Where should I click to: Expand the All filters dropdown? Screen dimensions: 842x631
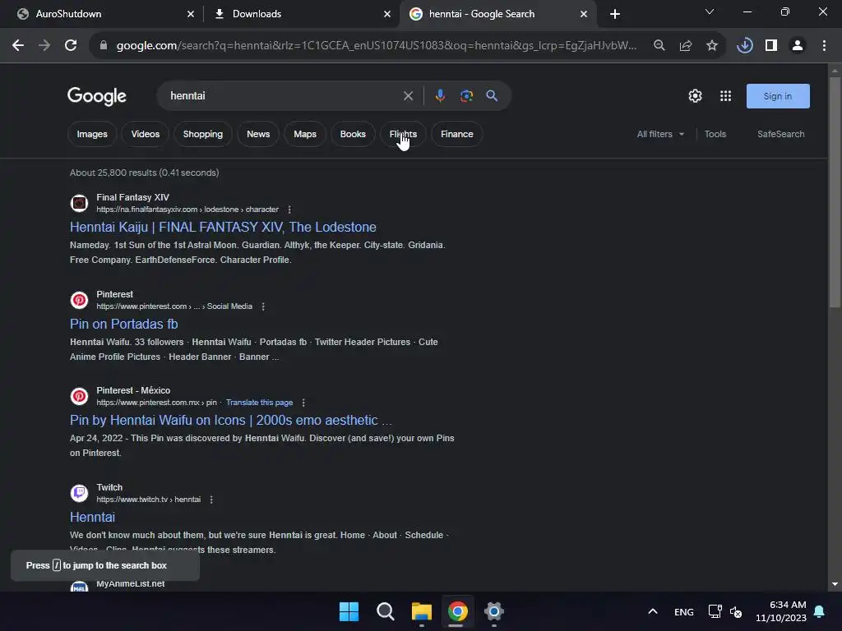[660, 134]
